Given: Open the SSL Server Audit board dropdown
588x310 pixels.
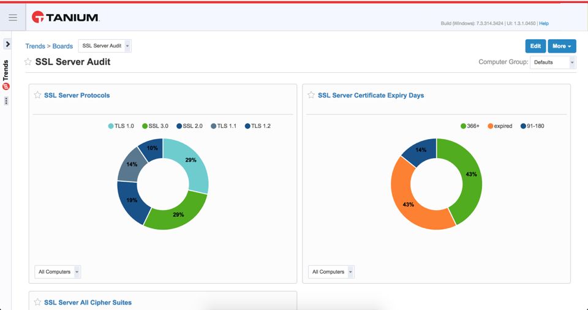Looking at the screenshot, I should click(x=105, y=46).
